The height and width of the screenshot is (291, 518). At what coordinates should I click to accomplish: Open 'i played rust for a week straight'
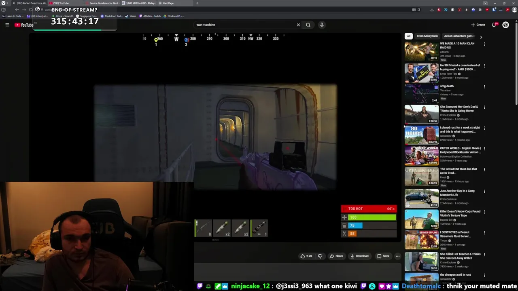(x=460, y=129)
